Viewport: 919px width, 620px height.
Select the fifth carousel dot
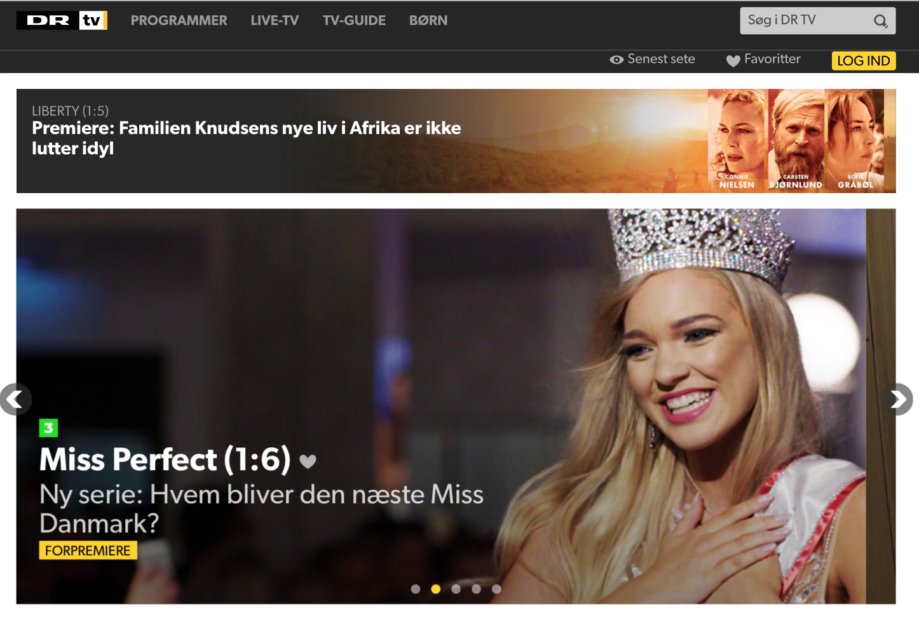coord(496,589)
